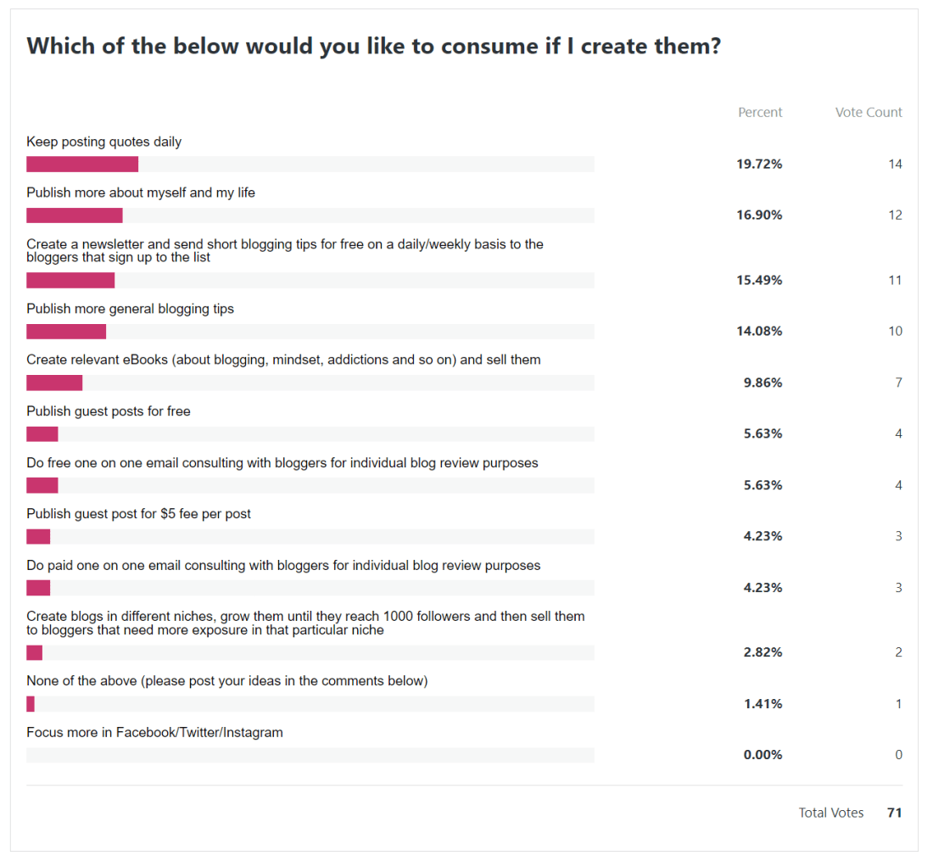This screenshot has width=933, height=861.
Task: Click the newsletter blogging tips option text
Action: click(x=284, y=250)
